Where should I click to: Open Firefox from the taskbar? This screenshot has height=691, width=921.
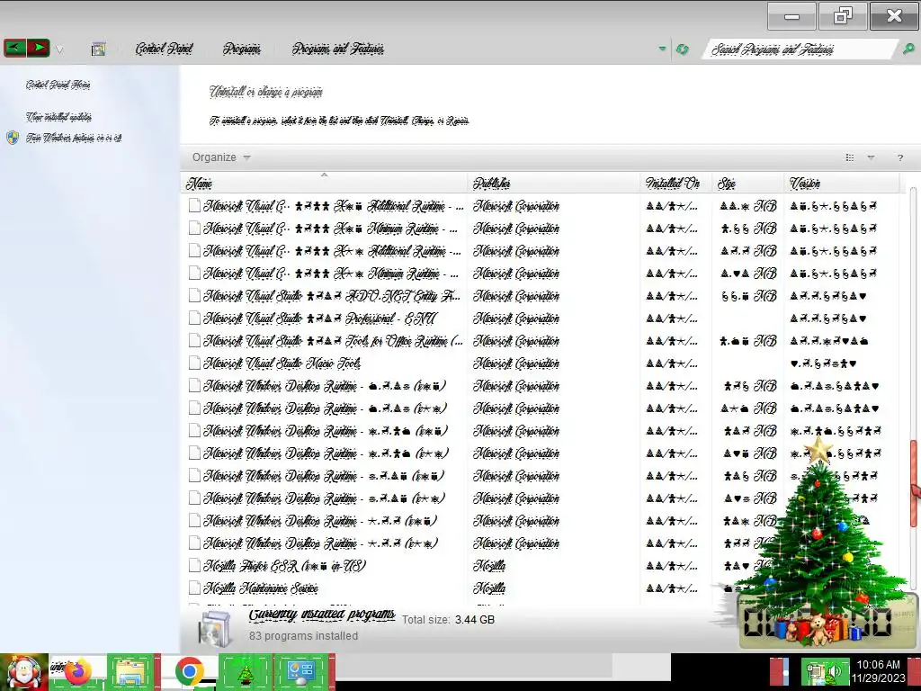click(x=77, y=671)
